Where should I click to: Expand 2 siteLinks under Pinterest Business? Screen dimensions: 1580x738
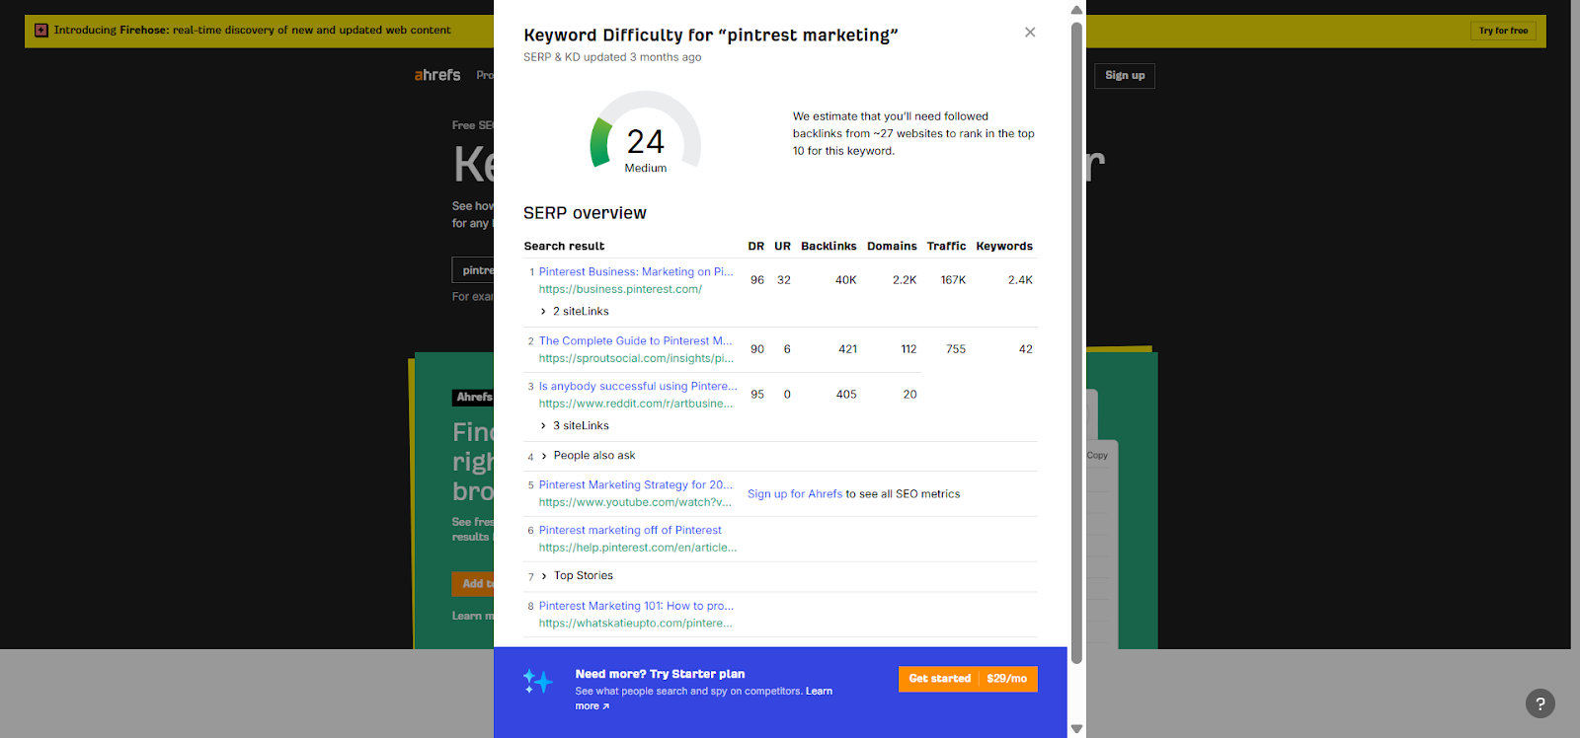[576, 312]
